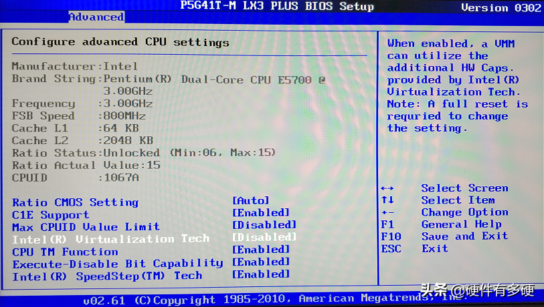Click the Virtualization Tech help description

pyautogui.click(x=458, y=86)
